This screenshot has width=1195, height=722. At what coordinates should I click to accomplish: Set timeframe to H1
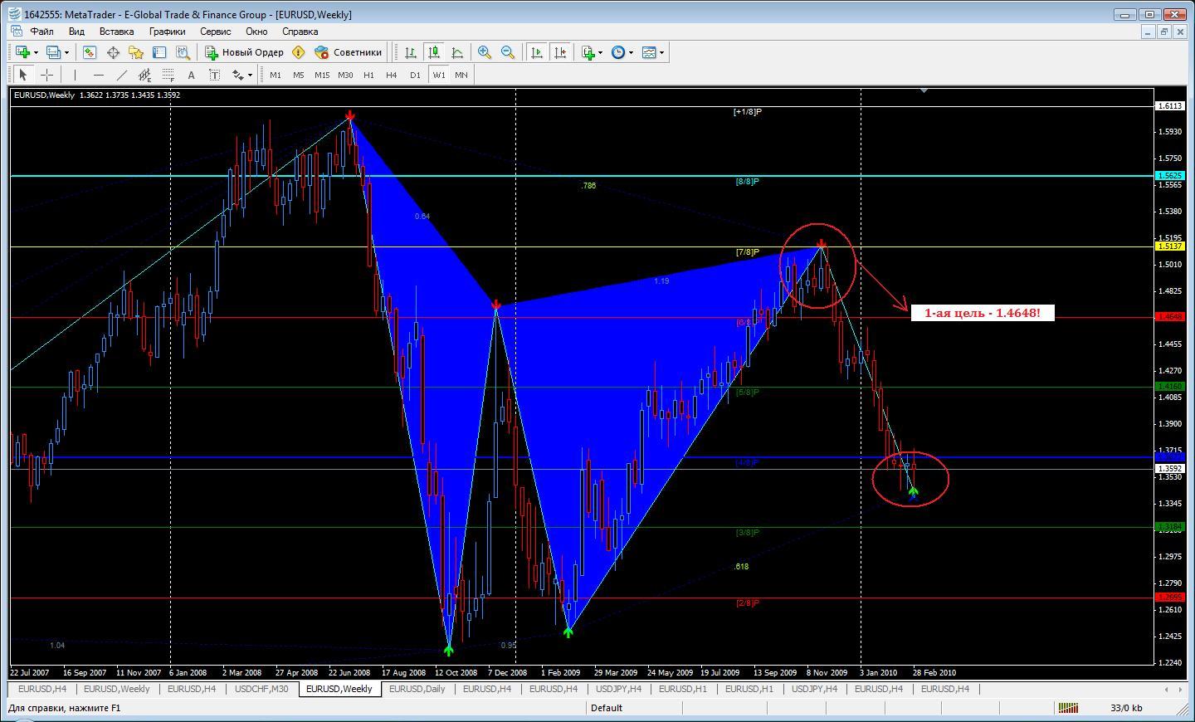point(368,75)
